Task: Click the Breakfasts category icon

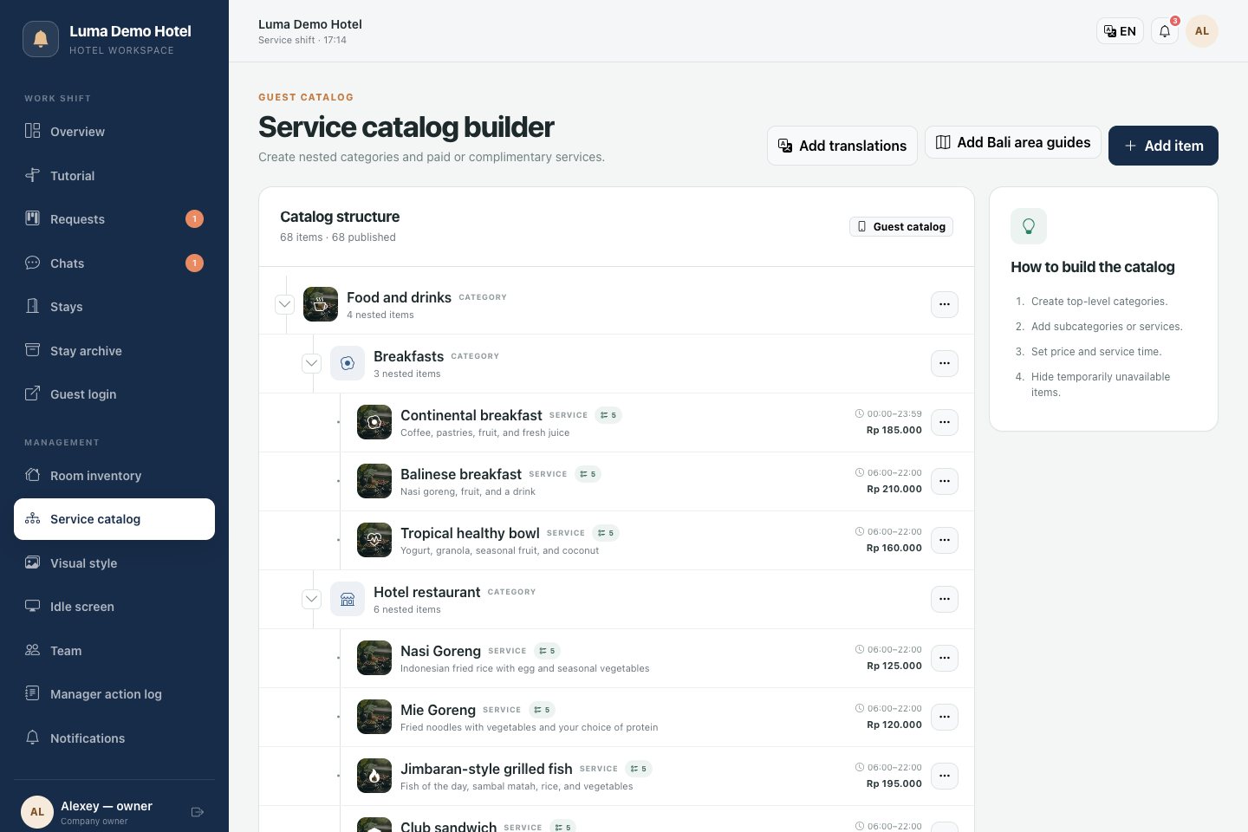Action: 348,363
